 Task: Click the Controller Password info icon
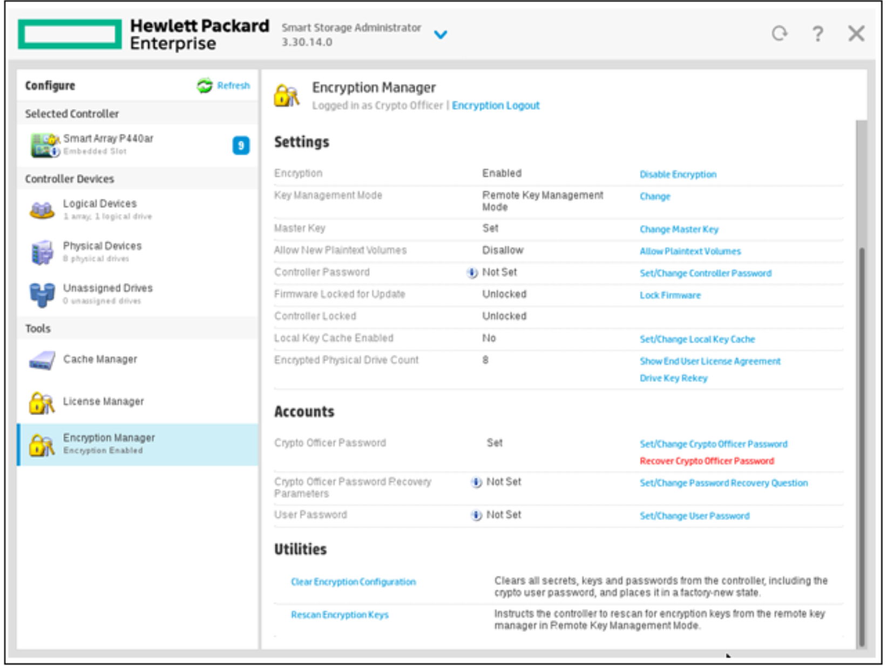click(472, 273)
